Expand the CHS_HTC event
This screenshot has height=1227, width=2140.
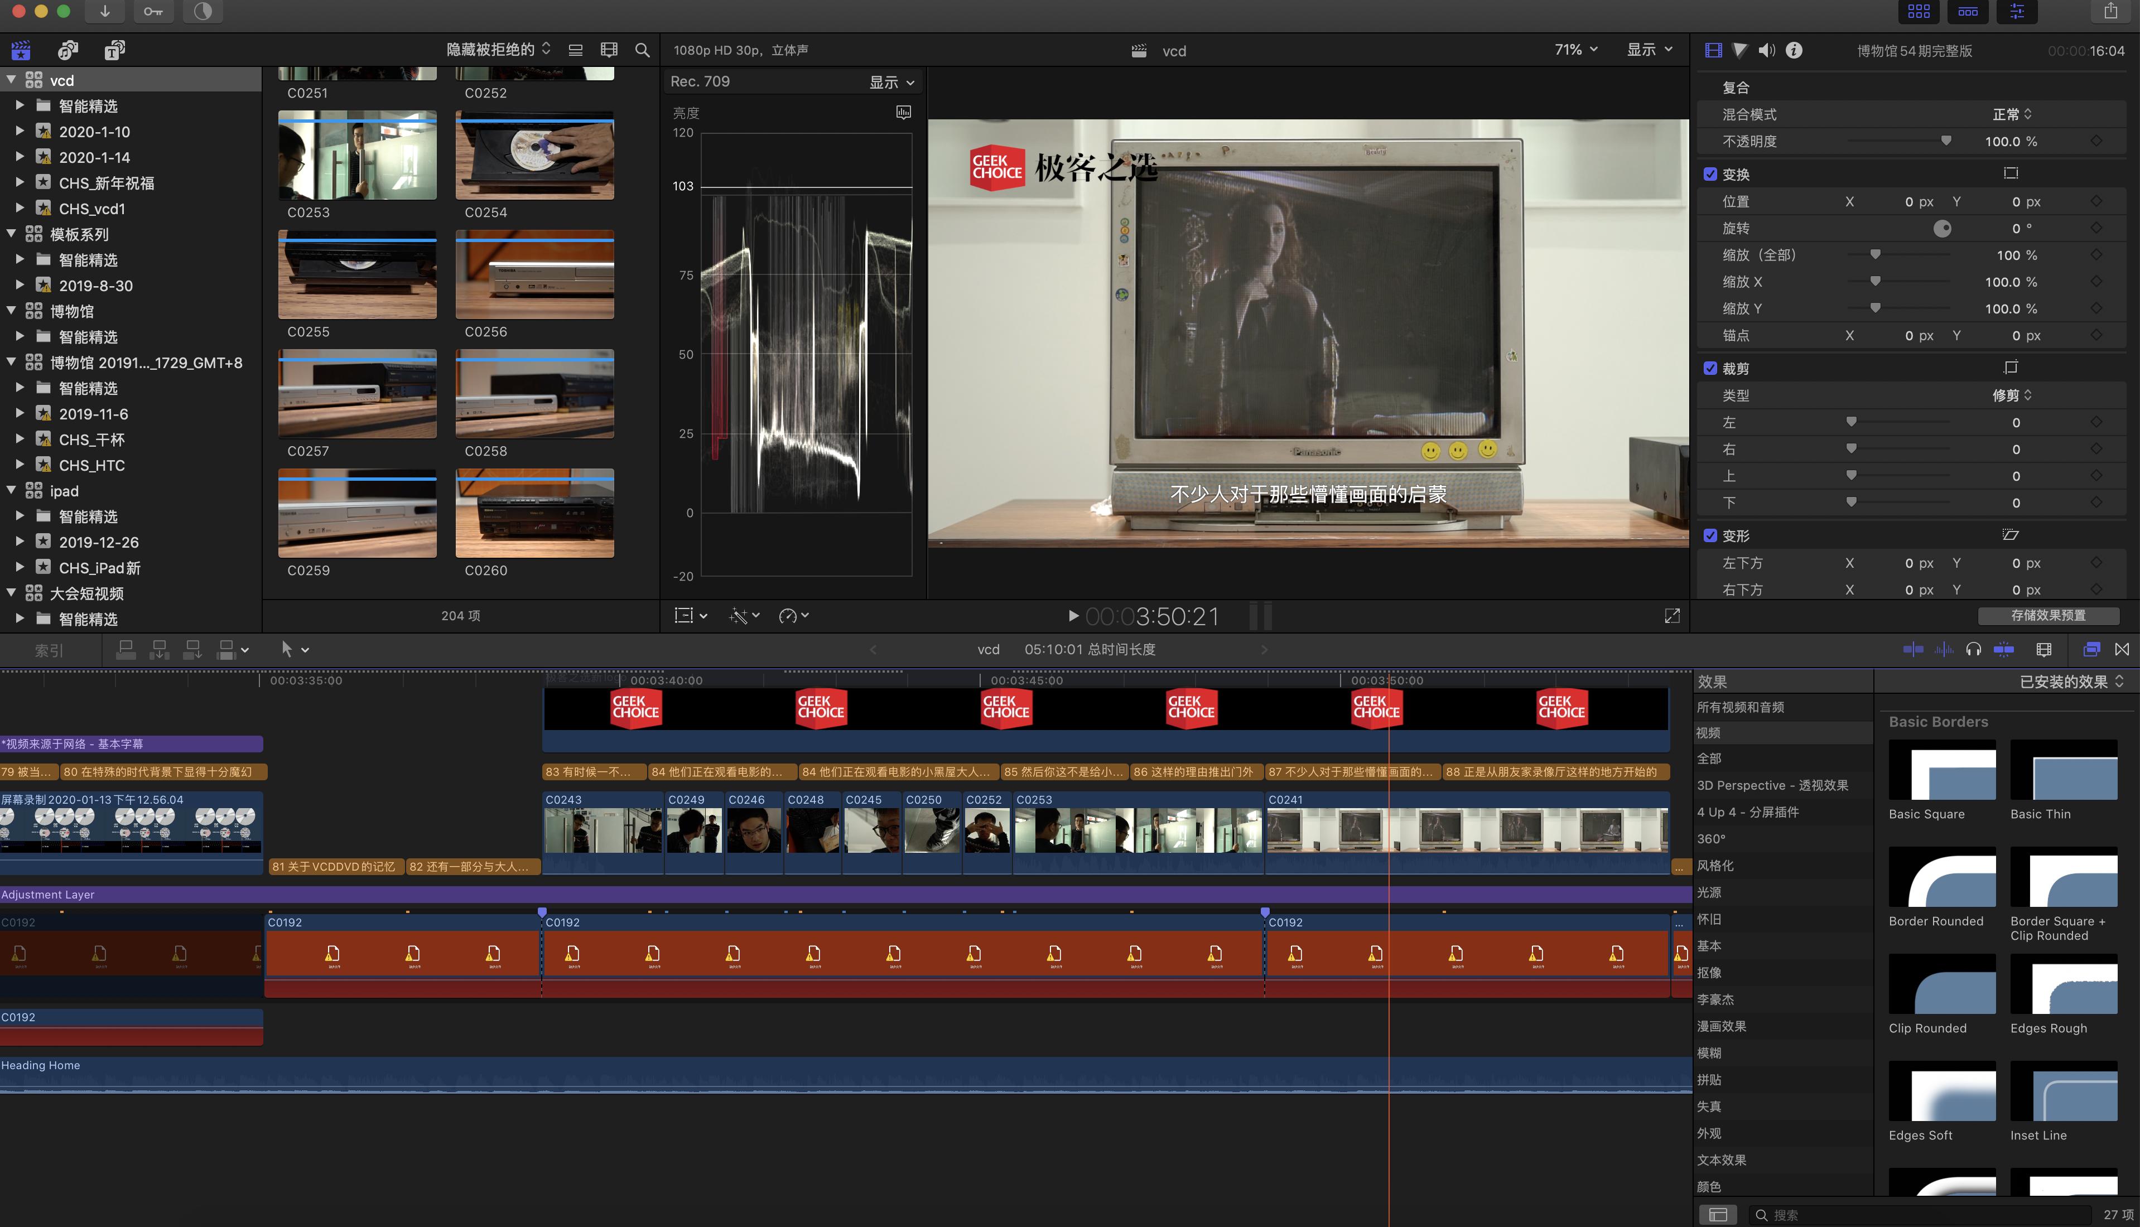[x=20, y=465]
